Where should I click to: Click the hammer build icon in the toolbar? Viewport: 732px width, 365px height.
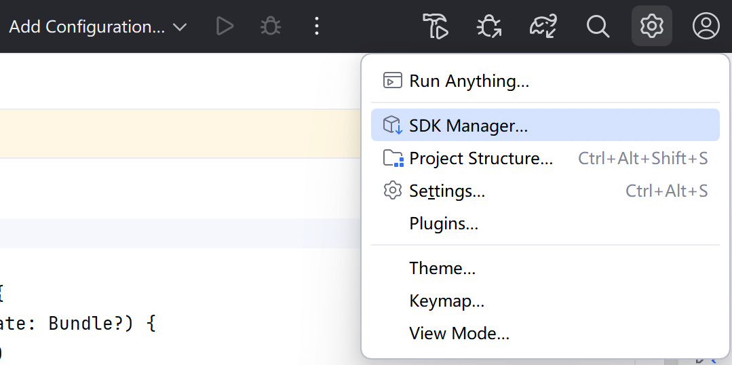[436, 27]
